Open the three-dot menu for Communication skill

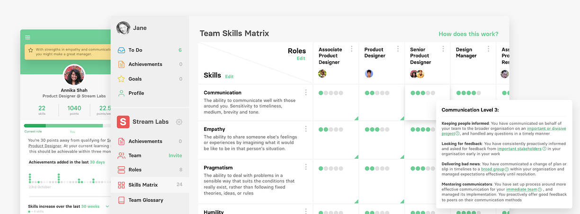(306, 93)
